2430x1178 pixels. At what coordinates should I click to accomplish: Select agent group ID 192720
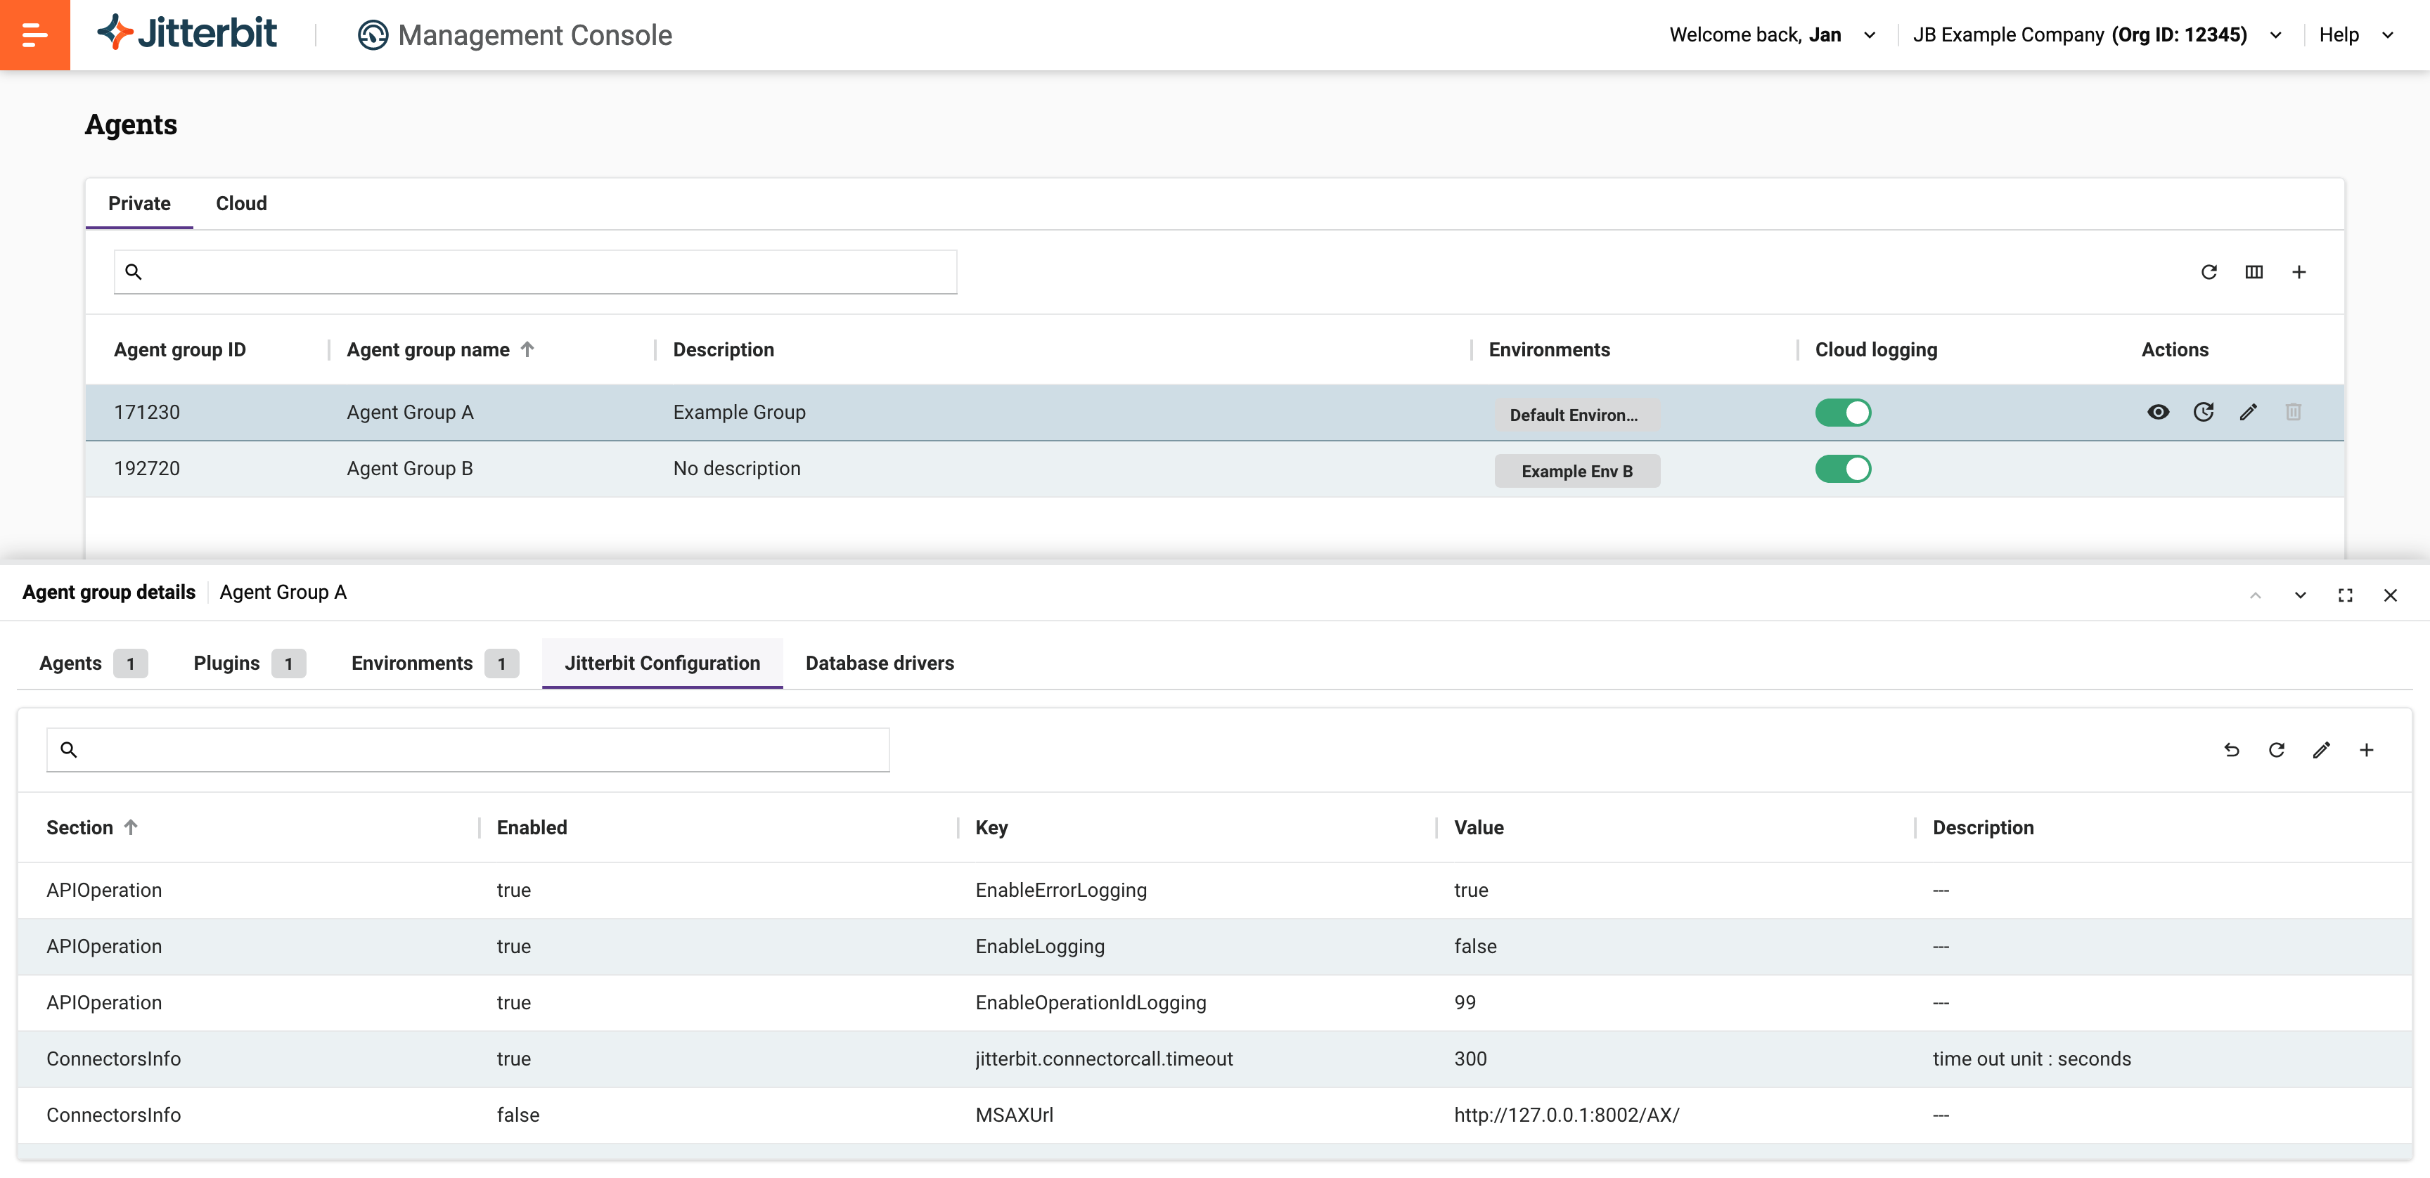pyautogui.click(x=147, y=469)
